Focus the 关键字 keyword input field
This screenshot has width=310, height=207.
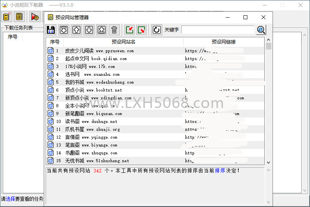point(218,30)
